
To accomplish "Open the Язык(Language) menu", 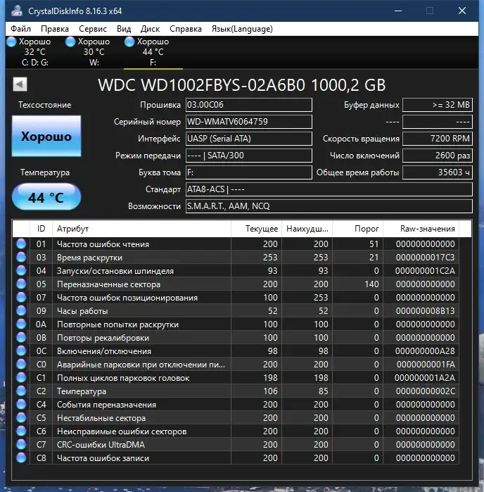I will [x=242, y=29].
